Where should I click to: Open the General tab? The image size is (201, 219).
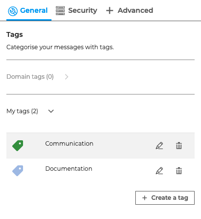point(29,11)
